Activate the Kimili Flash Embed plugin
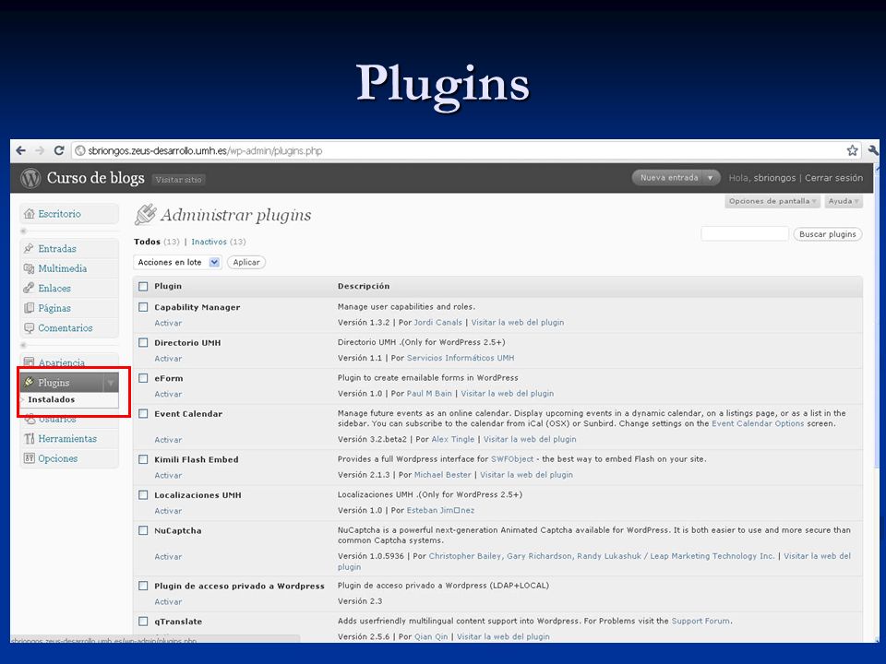Image resolution: width=886 pixels, height=664 pixels. (x=168, y=476)
